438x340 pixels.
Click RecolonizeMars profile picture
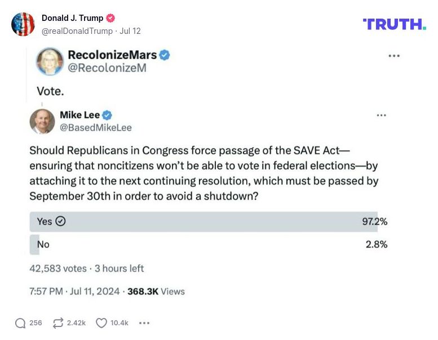(50, 62)
